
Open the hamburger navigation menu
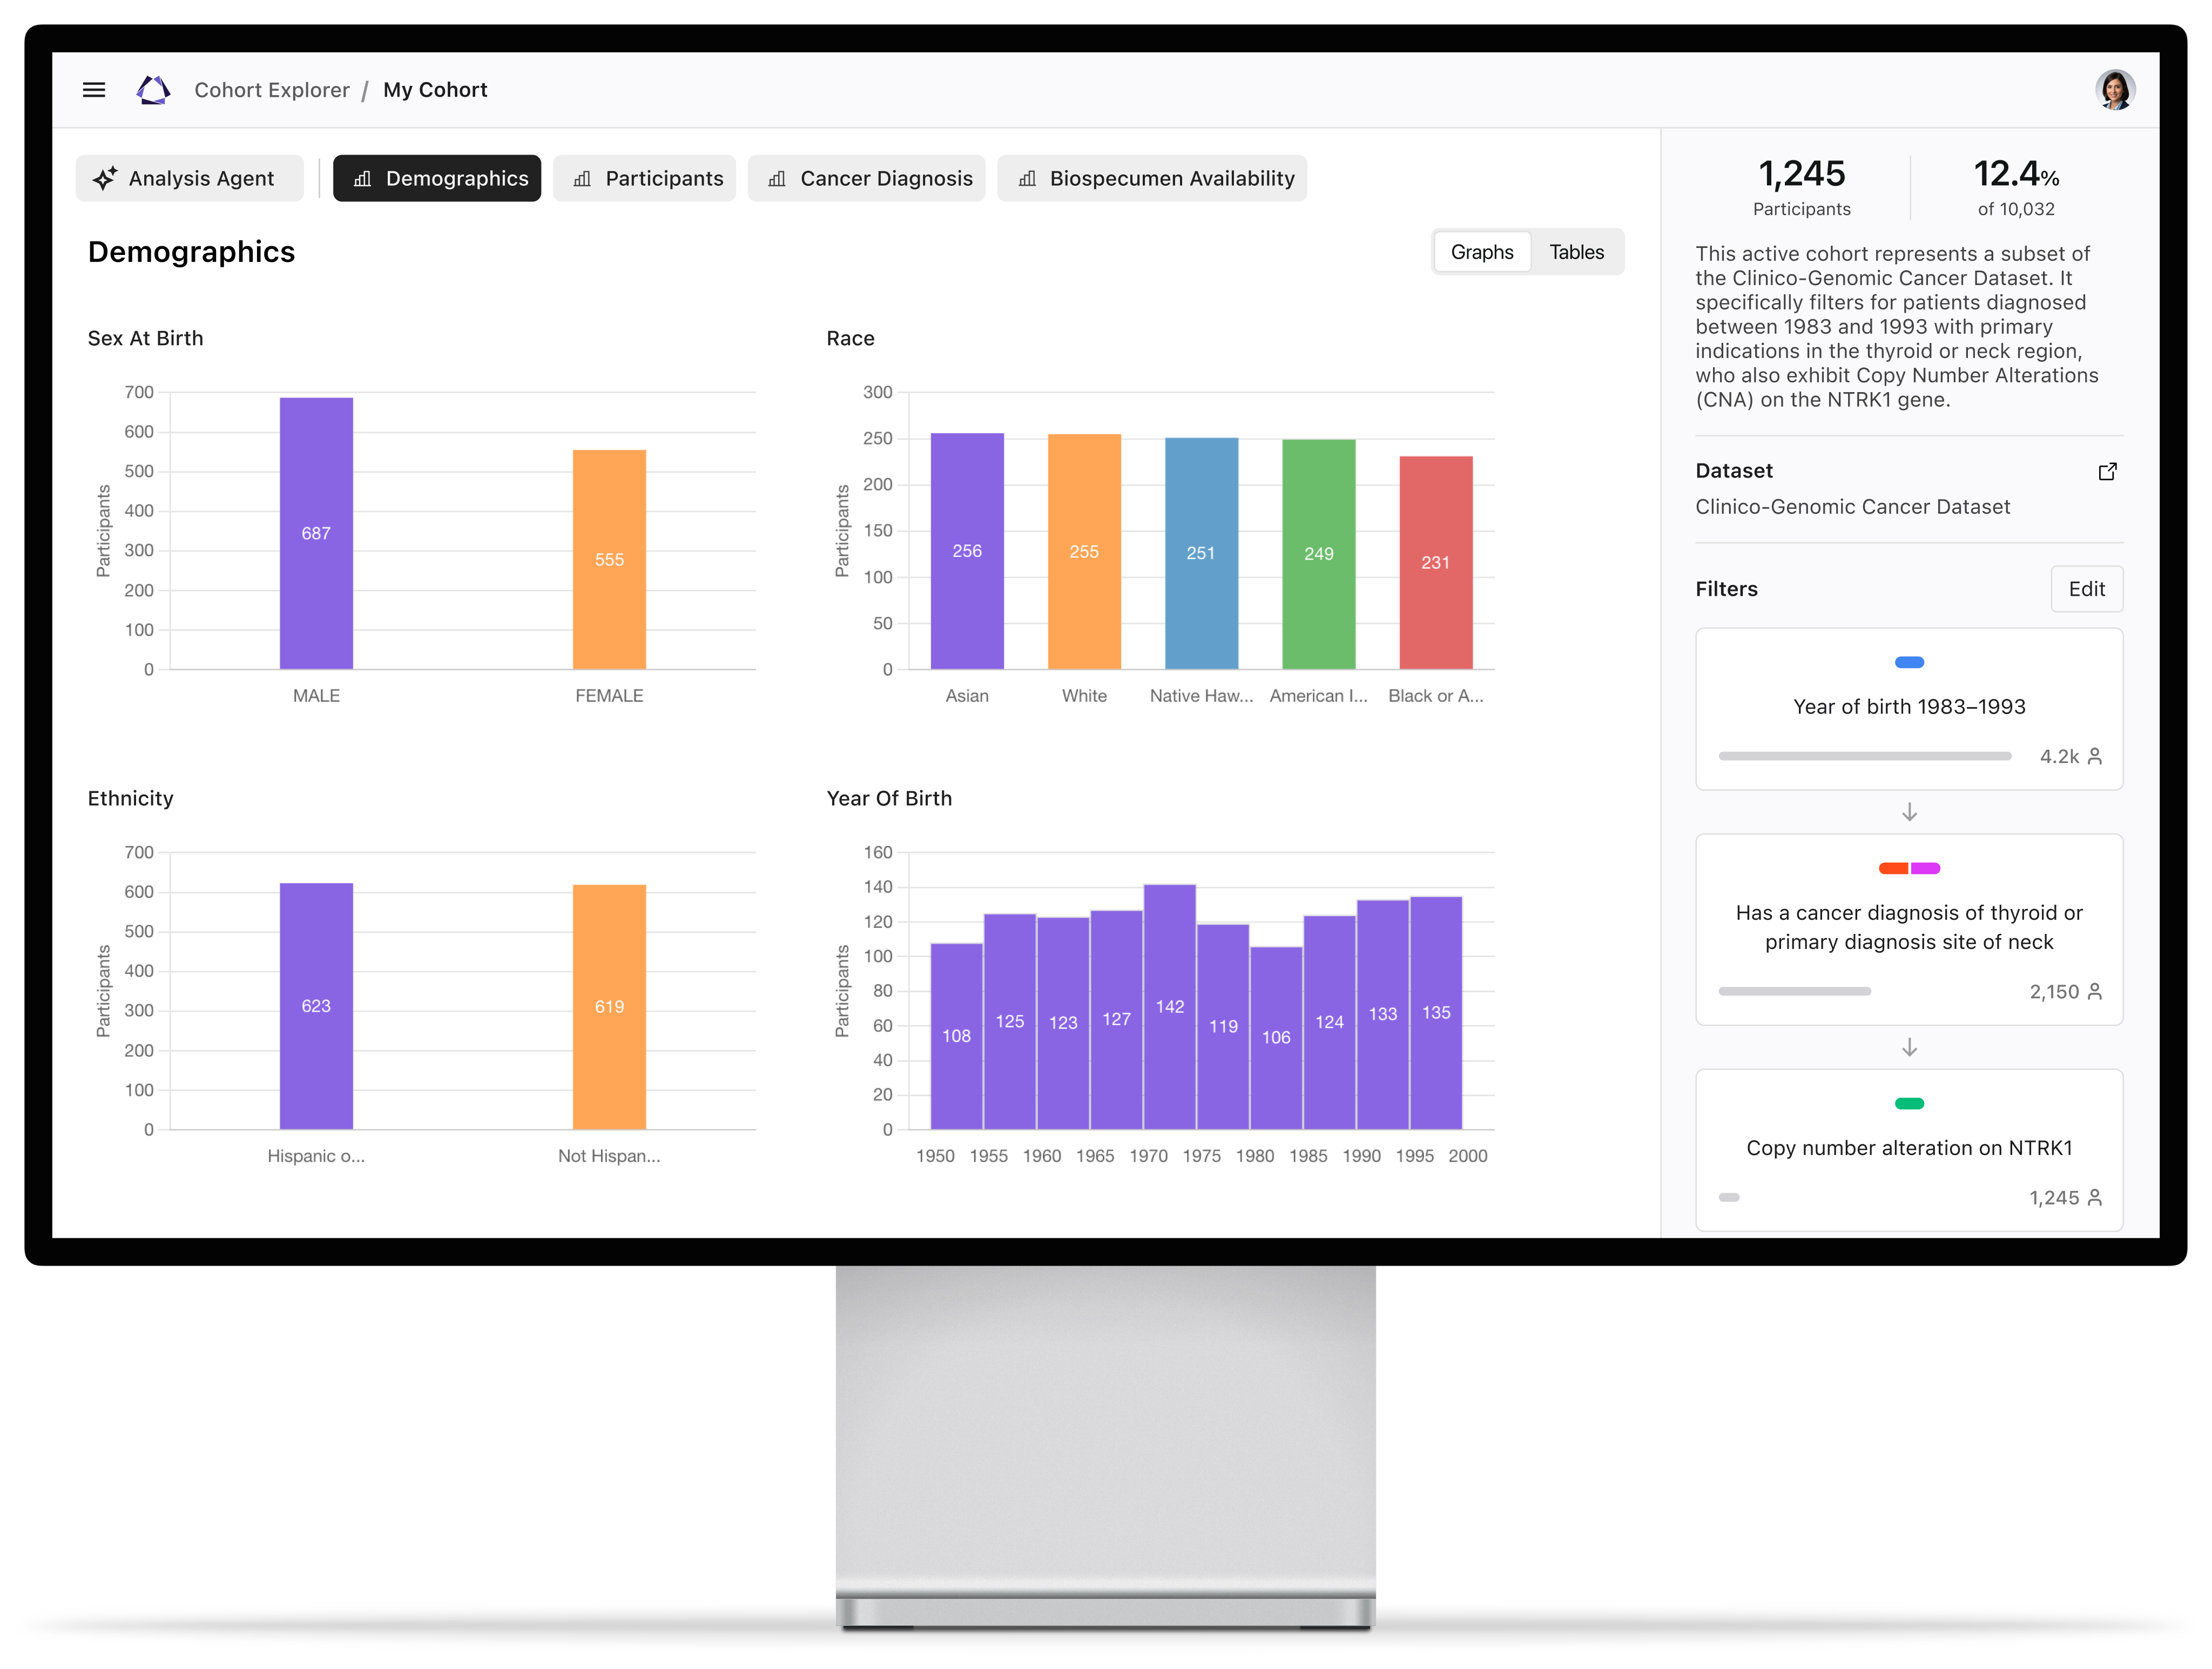pyautogui.click(x=94, y=90)
